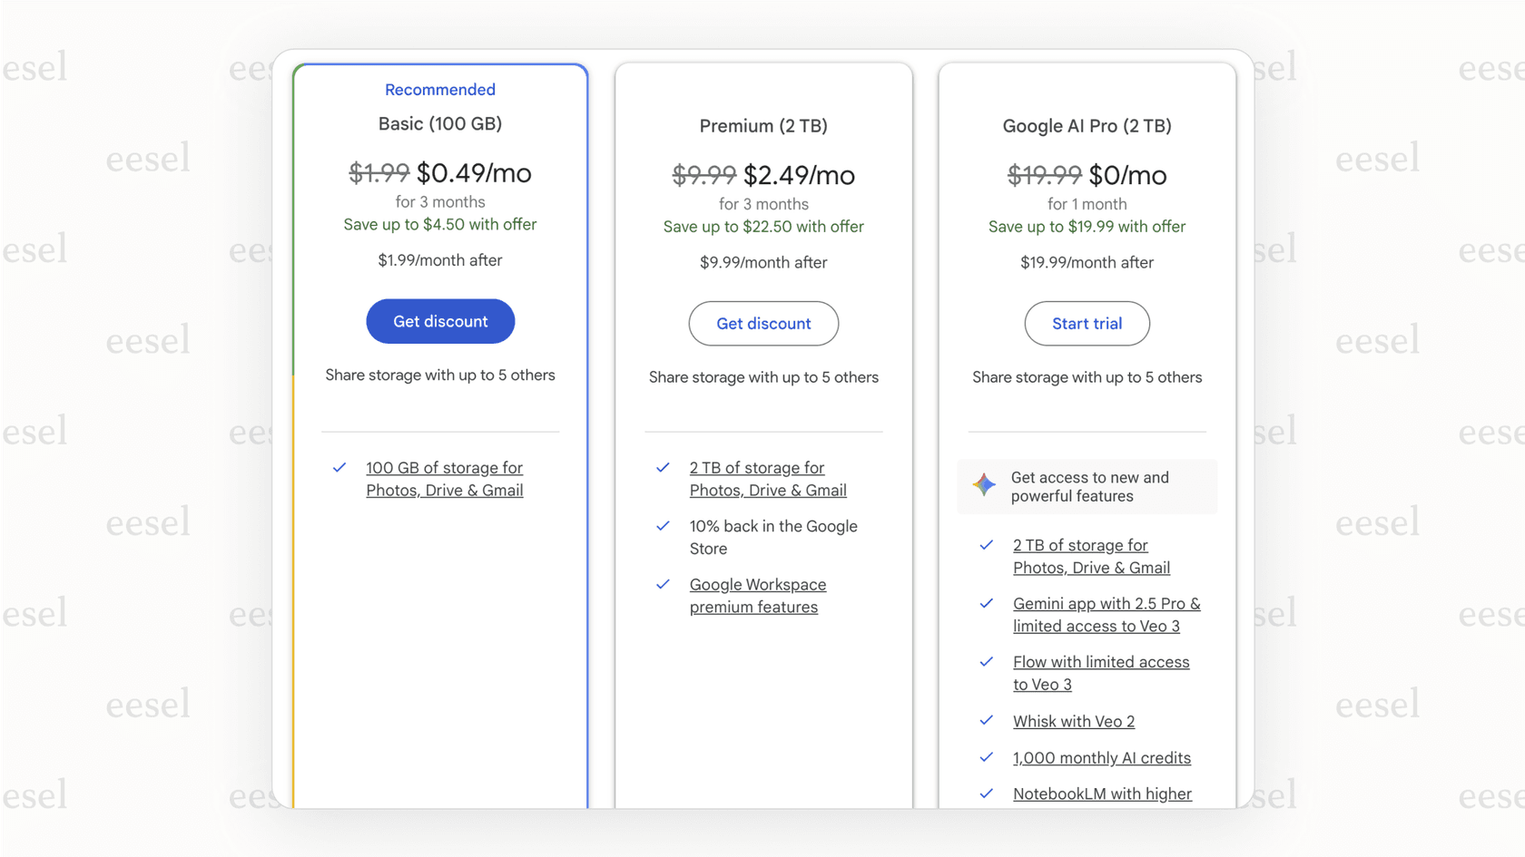Screen dimensions: 1525x857
Task: Select the Premium (2 TB) plan card
Action: coord(763,126)
